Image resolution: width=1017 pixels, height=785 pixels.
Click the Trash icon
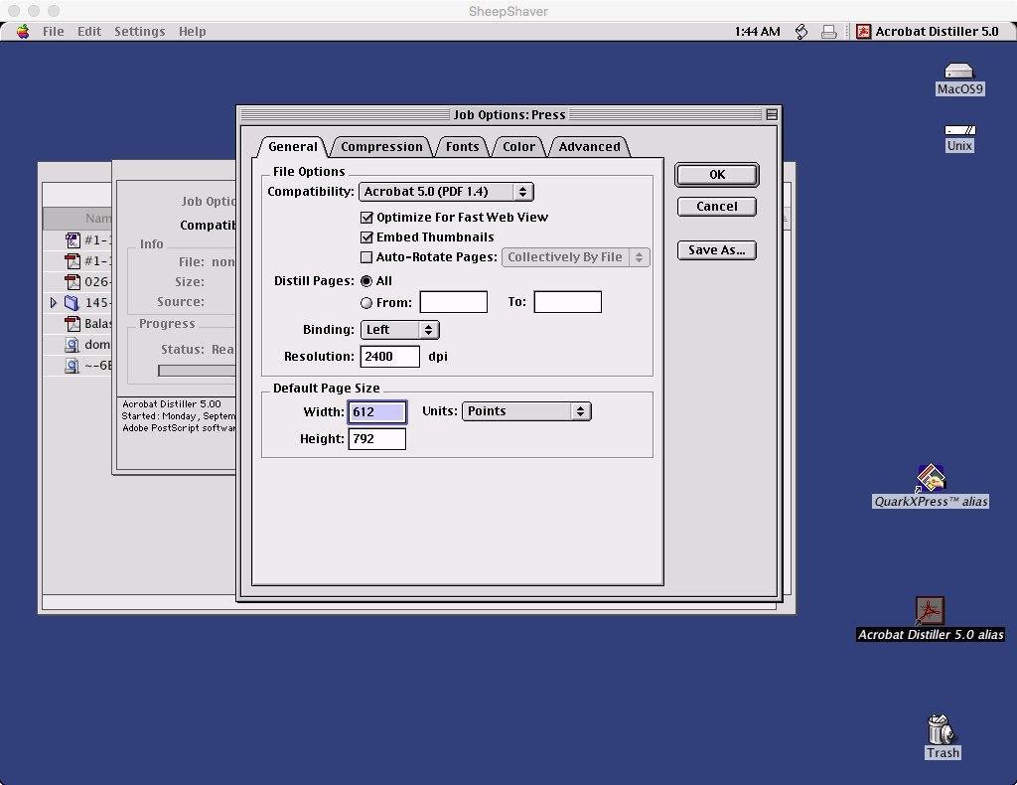[x=941, y=730]
